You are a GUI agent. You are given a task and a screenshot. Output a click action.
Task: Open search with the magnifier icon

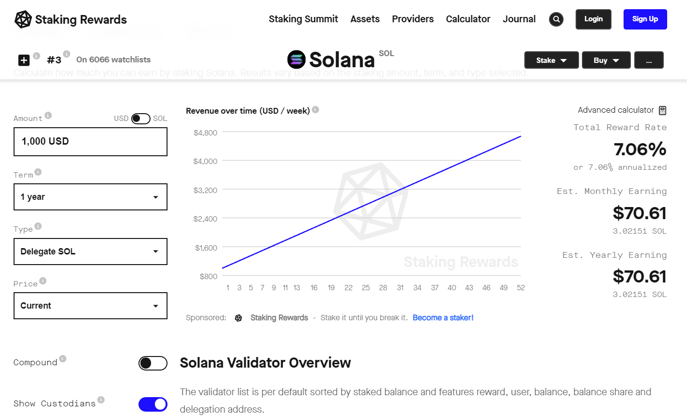click(x=556, y=19)
